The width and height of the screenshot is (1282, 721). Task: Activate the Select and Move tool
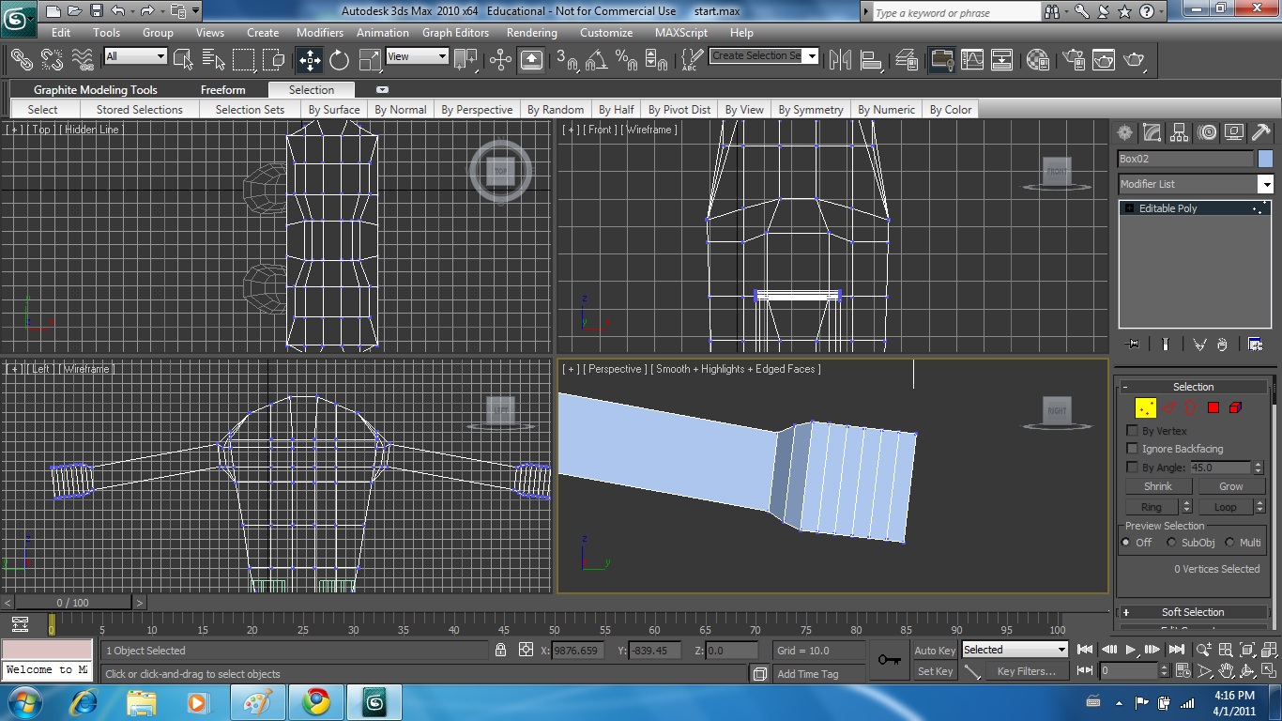309,60
